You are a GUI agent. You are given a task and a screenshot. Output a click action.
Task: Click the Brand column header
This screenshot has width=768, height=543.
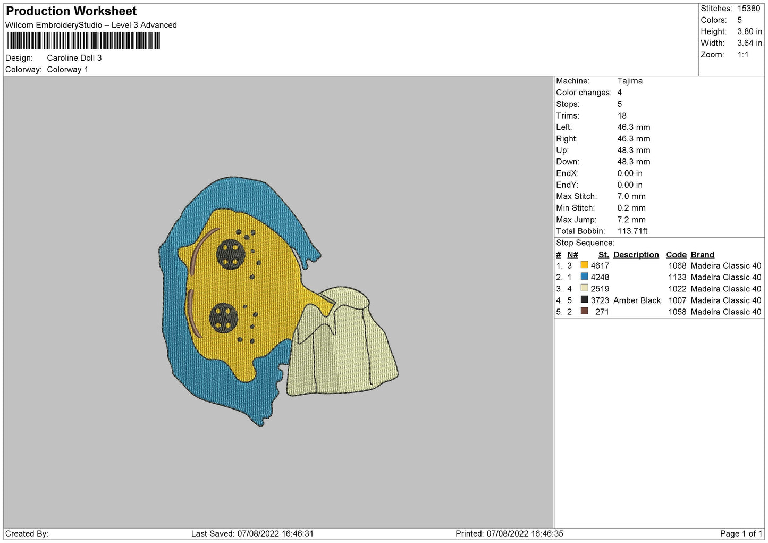tap(702, 255)
